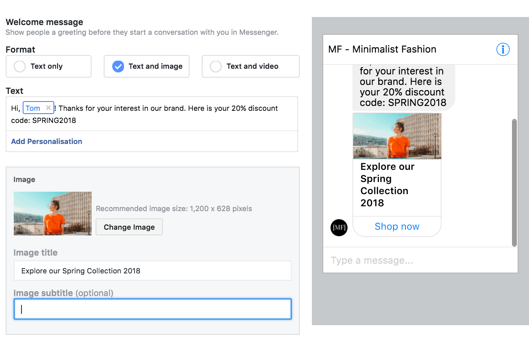Remove the Tom personalisation tag
529x347 pixels.
point(48,108)
